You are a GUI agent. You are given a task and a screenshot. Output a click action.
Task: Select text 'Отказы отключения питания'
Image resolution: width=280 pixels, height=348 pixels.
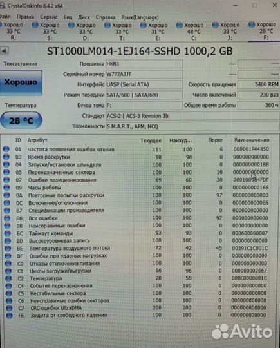(65, 264)
